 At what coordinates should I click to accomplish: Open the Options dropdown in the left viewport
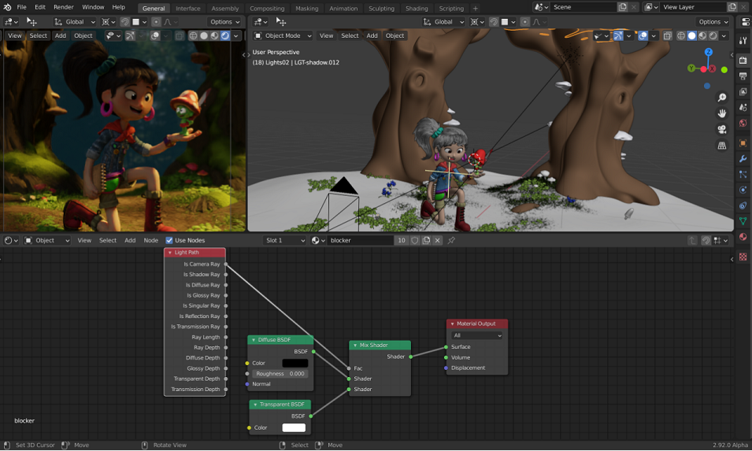(225, 22)
